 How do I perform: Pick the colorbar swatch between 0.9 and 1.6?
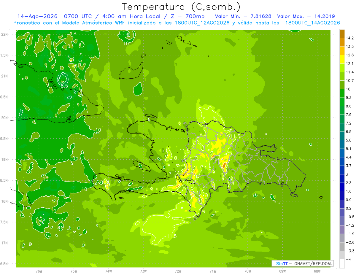tap(342, 195)
